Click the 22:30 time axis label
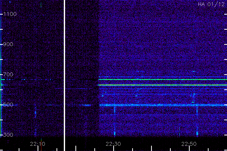The width and height of the screenshot is (227, 151). coord(113,144)
